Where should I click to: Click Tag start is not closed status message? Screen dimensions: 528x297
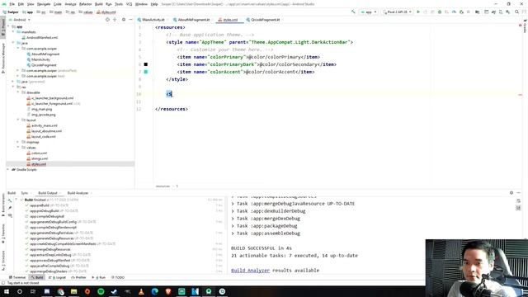(23, 283)
